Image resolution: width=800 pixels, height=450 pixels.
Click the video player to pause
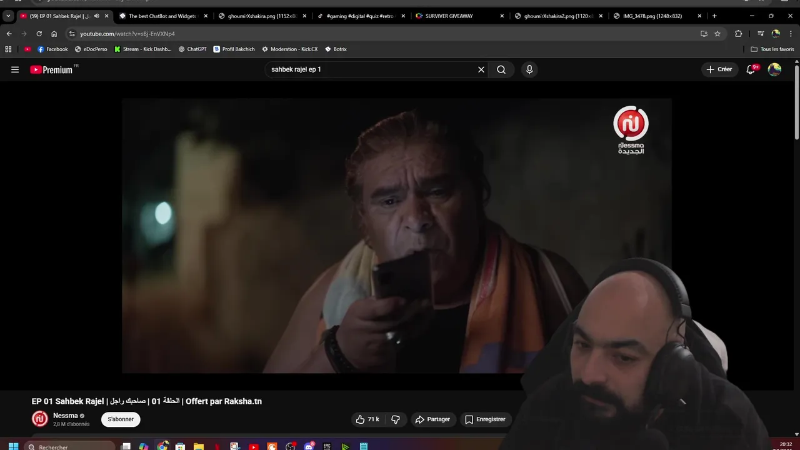pyautogui.click(x=397, y=236)
